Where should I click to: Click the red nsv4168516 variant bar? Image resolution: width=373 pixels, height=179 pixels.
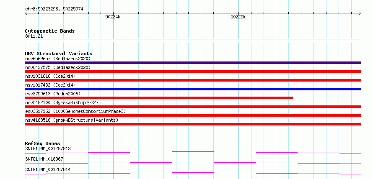point(193,124)
